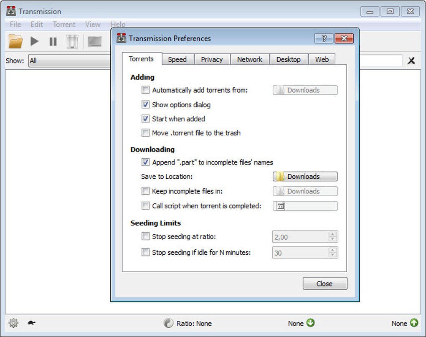Open the Edit menu
This screenshot has height=337, width=426.
(37, 25)
